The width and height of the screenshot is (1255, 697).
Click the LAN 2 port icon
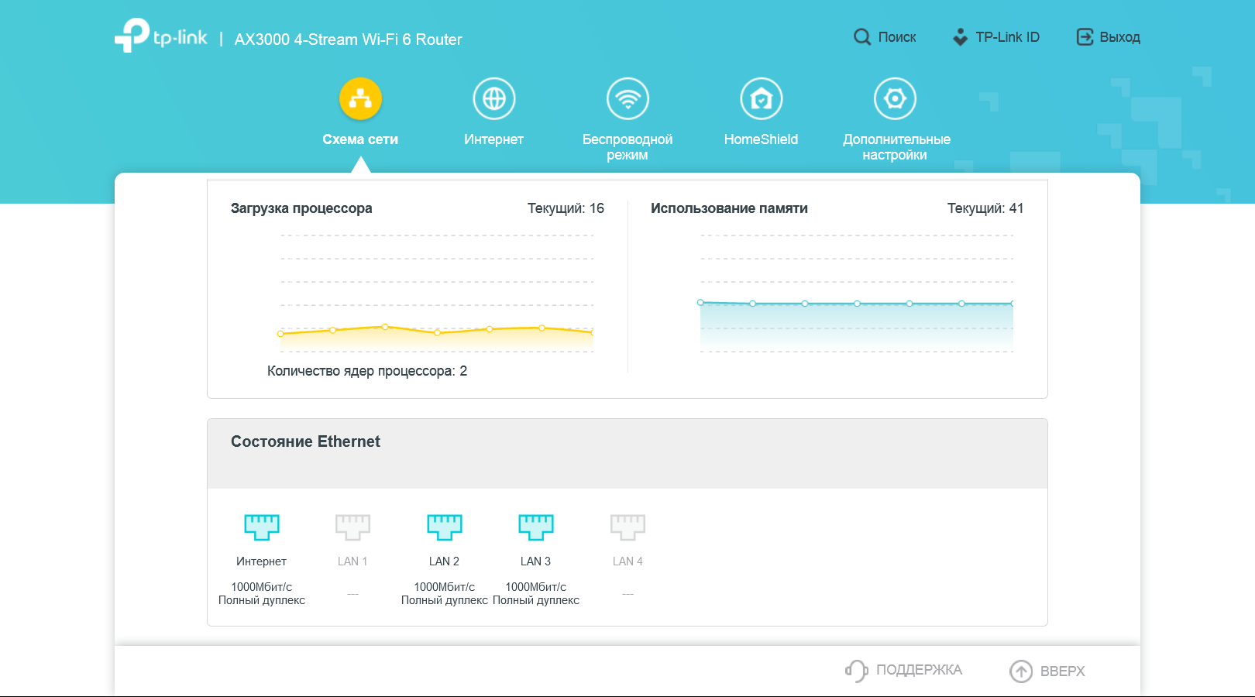pyautogui.click(x=445, y=527)
